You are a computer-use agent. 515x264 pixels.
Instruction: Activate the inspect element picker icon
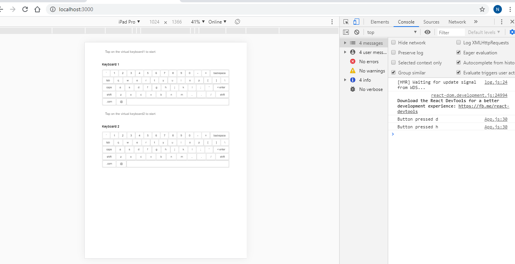[x=346, y=22]
